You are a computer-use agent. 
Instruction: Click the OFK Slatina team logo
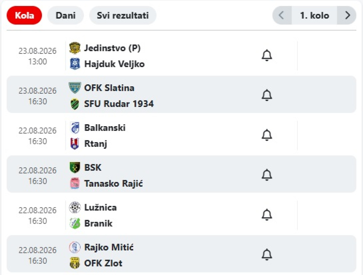75,88
